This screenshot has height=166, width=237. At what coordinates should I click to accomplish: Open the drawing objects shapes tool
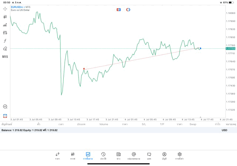coord(5,49)
